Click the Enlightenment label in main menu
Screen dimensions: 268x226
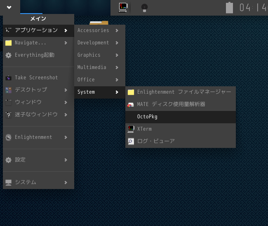pos(33,137)
